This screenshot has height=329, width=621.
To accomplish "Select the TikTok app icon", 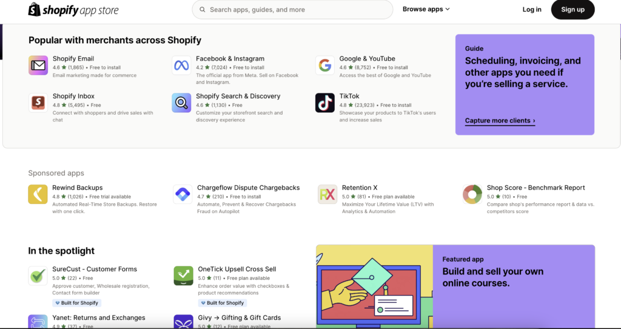I will [325, 103].
